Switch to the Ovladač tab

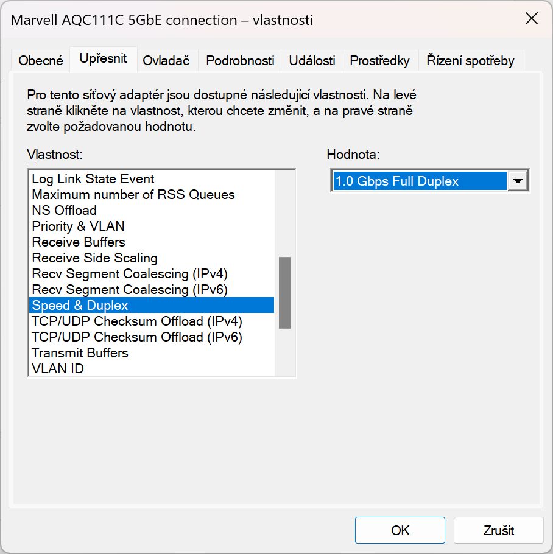tap(166, 61)
